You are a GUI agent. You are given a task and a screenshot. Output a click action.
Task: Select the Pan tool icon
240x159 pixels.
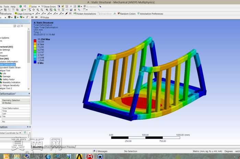click(34, 10)
